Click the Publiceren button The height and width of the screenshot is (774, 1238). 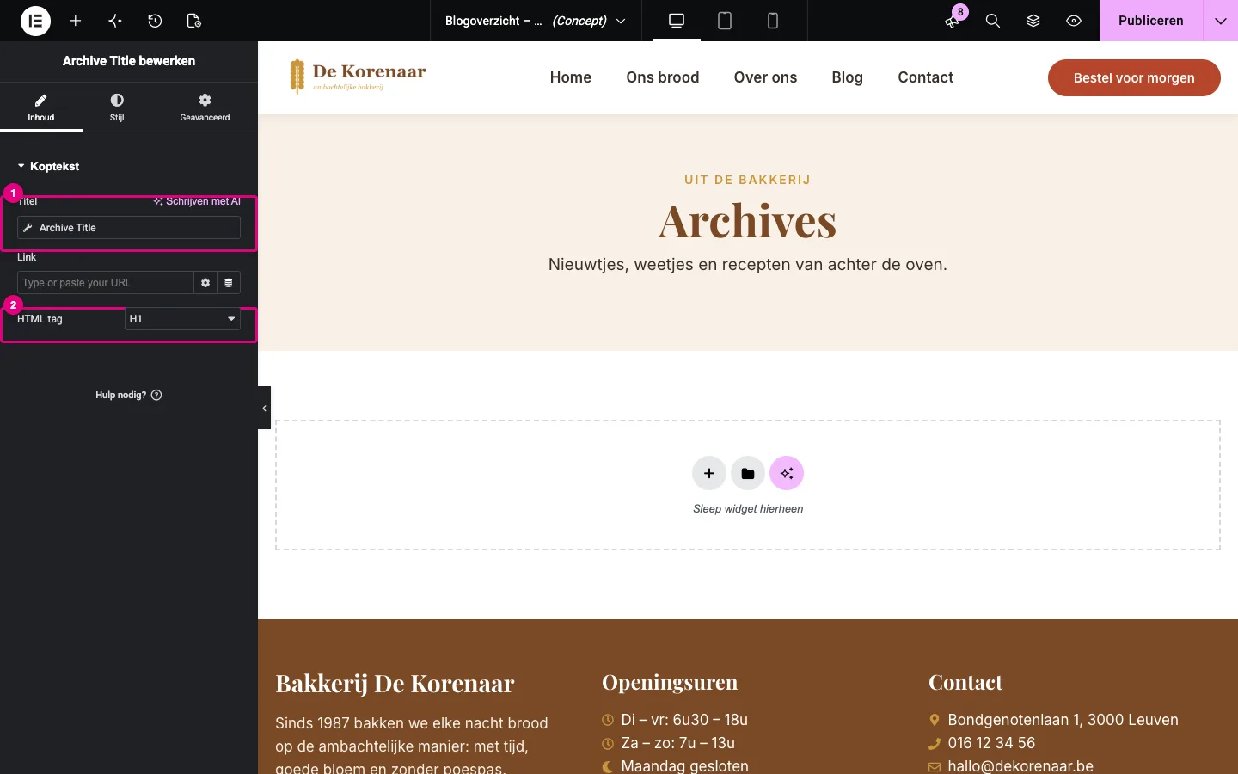click(x=1150, y=21)
